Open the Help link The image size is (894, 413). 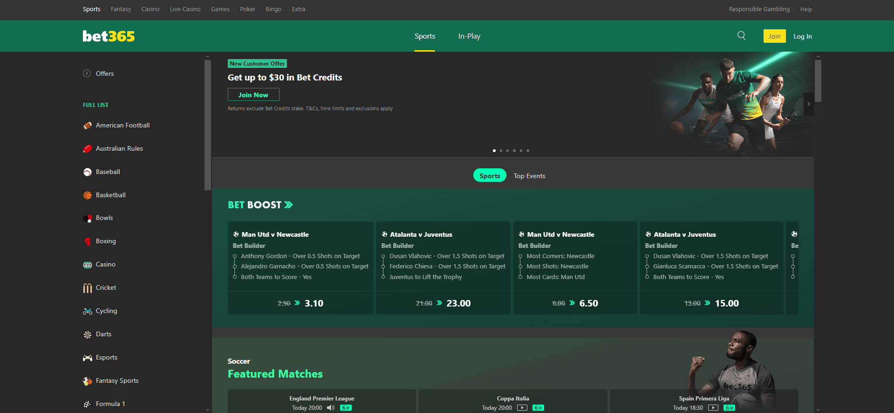tap(806, 9)
